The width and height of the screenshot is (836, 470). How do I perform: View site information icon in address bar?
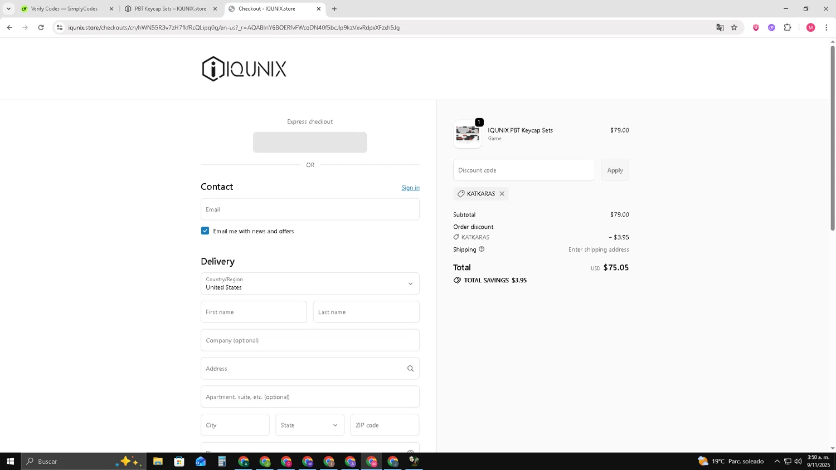point(60,27)
